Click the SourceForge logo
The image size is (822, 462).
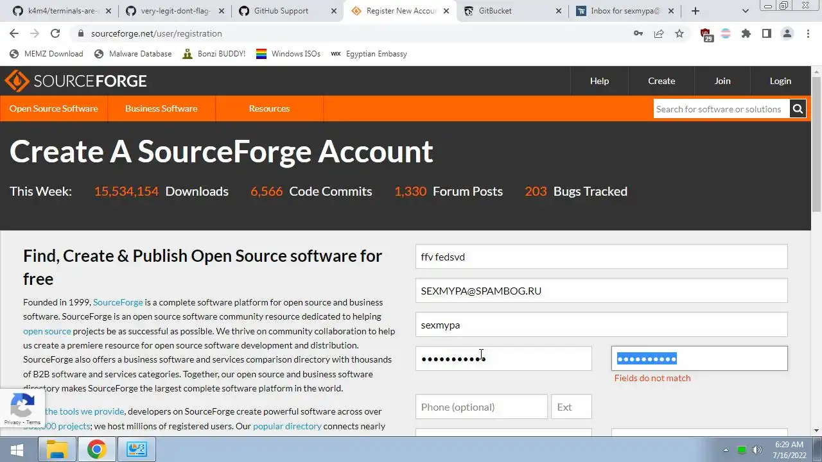click(x=76, y=81)
